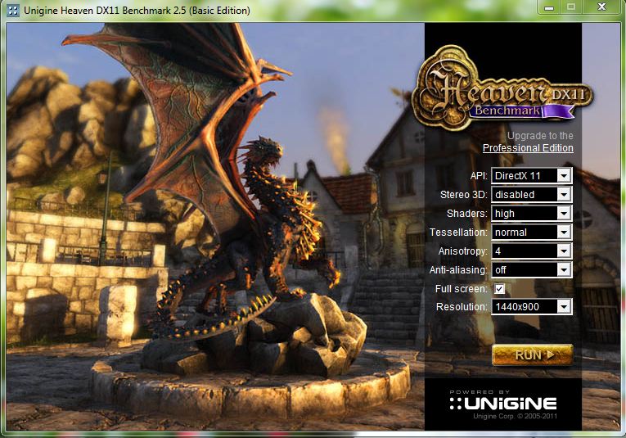Image resolution: width=626 pixels, height=438 pixels.
Task: Click the Heaven DX11 Benchmark logo
Action: [x=503, y=88]
